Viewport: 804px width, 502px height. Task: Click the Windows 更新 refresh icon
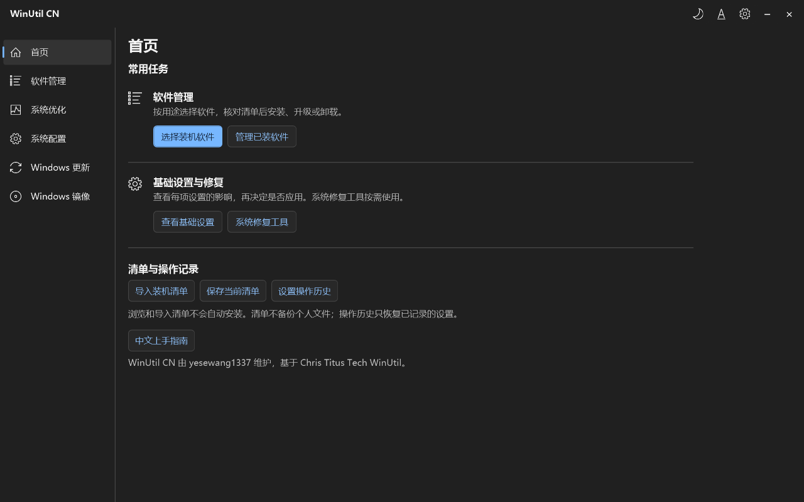(16, 168)
